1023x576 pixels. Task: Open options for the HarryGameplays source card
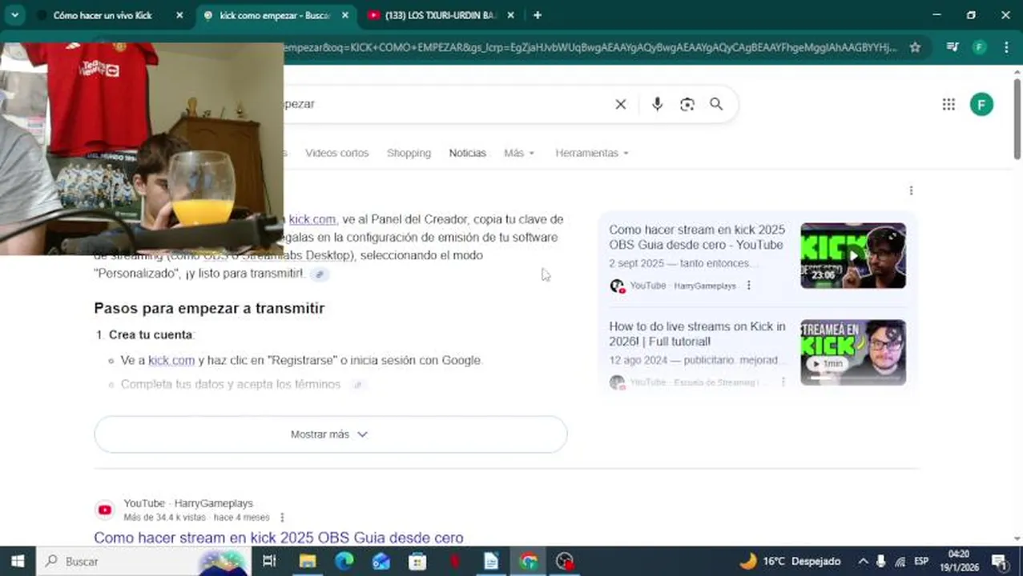coord(748,286)
